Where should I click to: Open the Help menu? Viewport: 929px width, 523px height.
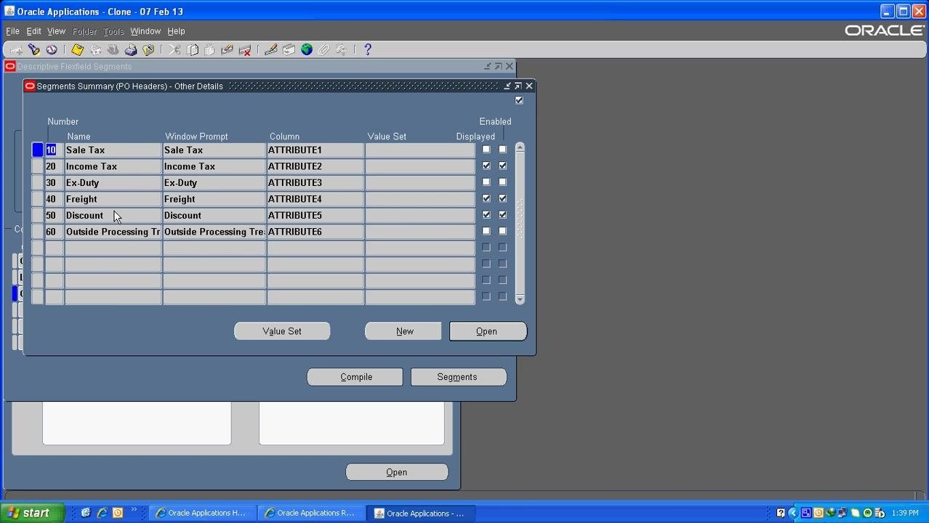pos(176,31)
